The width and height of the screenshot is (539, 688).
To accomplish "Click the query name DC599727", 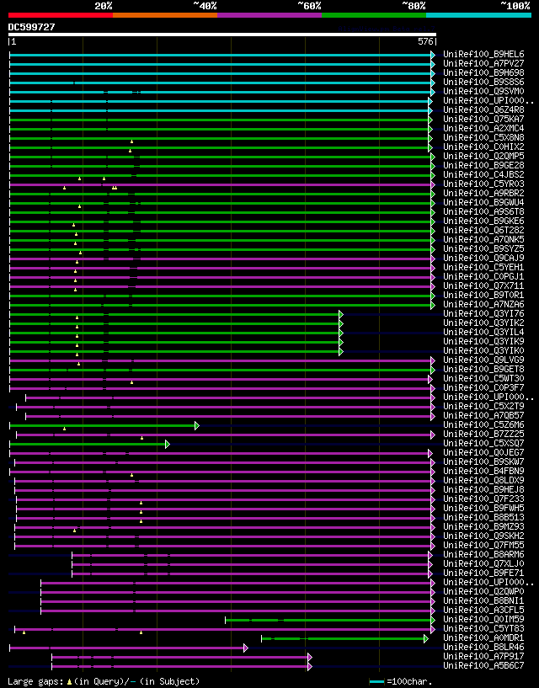I will (x=32, y=27).
